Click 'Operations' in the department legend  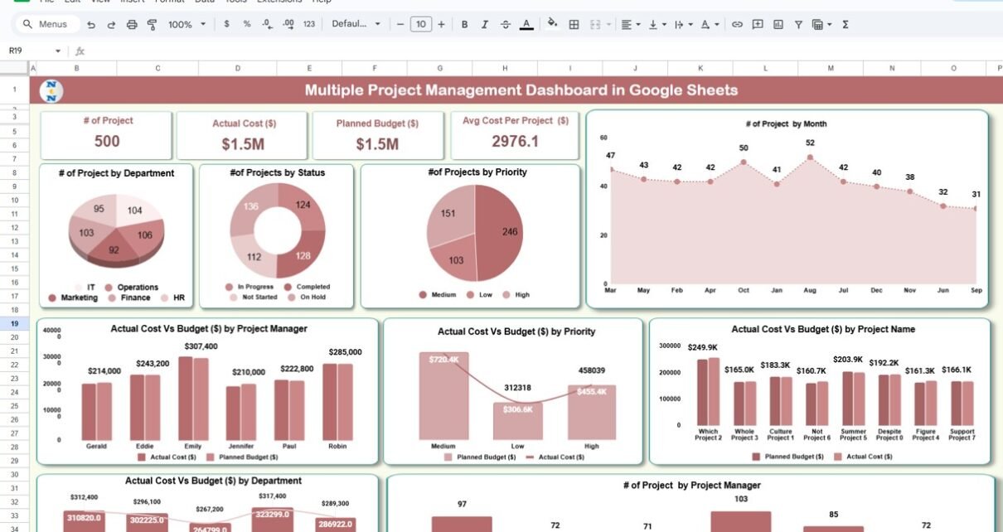click(x=138, y=288)
